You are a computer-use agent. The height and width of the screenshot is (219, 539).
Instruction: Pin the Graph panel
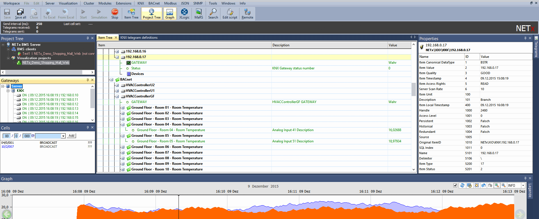(x=525, y=178)
